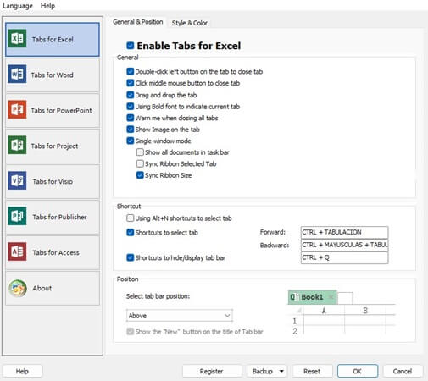Screen dimensions: 428x381
Task: Click the Help button at the bottom left
Action: coord(23,371)
